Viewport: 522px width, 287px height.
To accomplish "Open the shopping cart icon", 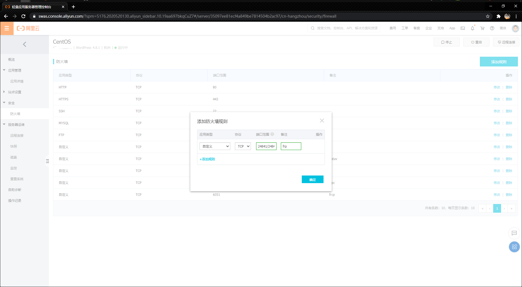I will point(482,28).
